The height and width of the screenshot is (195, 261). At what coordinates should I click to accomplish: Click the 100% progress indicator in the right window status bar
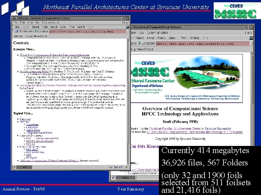click(125, 177)
